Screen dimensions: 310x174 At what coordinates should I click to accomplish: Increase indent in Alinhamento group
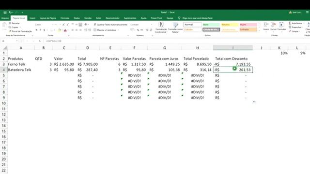coord(90,30)
